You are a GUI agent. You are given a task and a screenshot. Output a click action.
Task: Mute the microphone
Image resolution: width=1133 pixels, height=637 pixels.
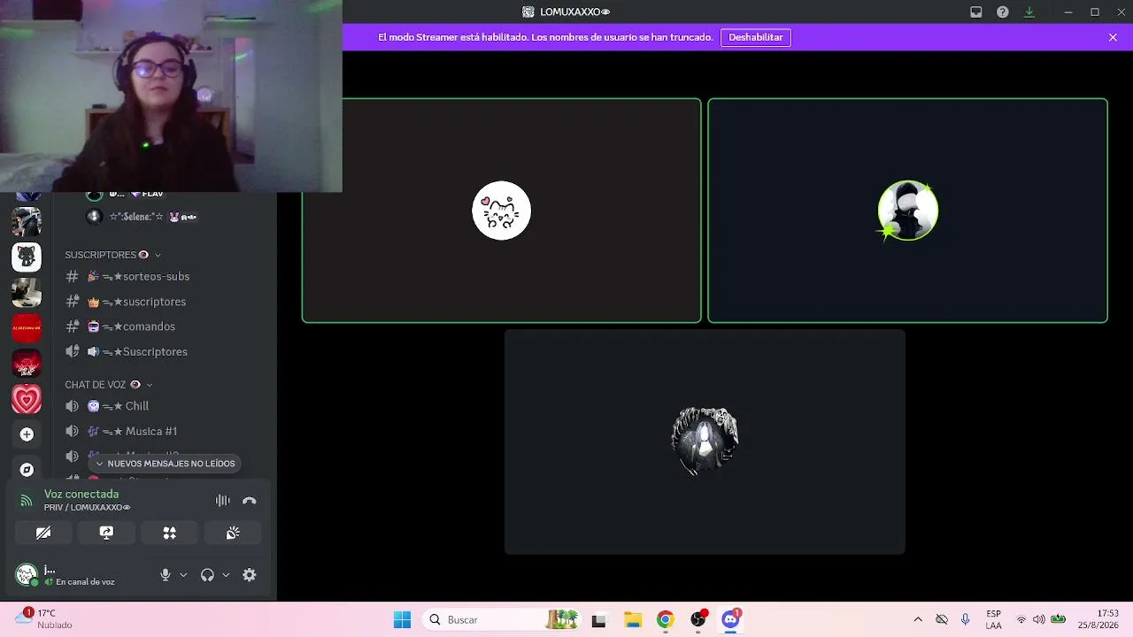(165, 575)
